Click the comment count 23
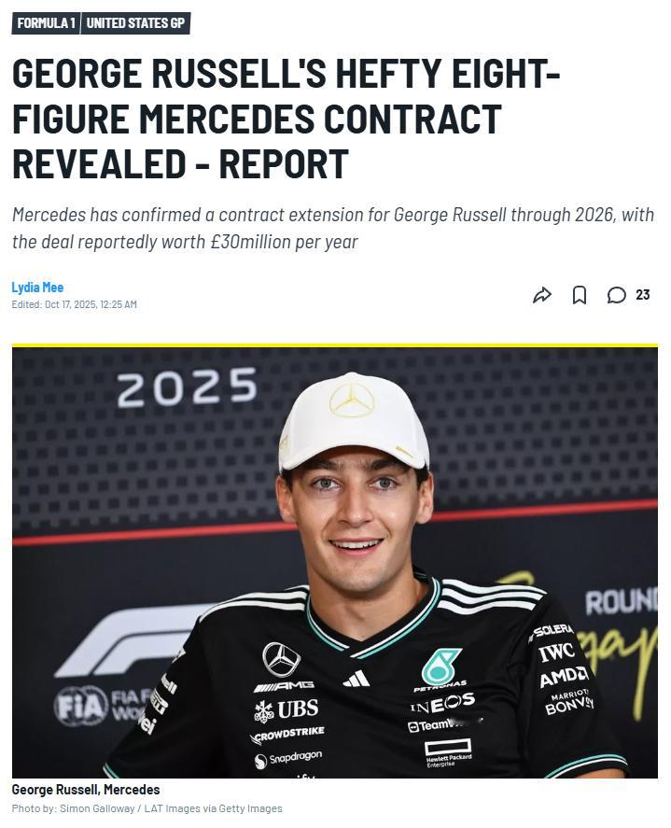The image size is (671, 828). tap(643, 295)
